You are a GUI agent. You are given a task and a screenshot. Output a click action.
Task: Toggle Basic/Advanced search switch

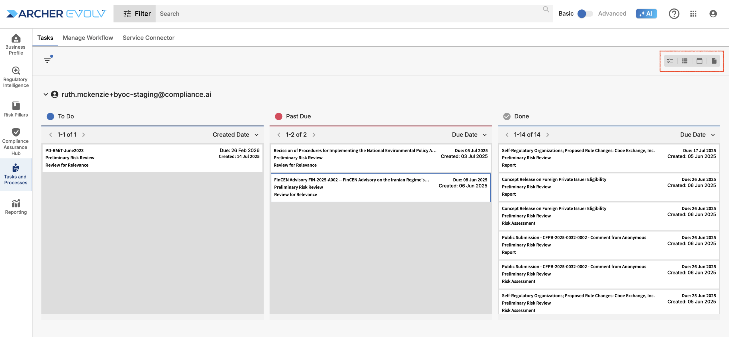coord(585,14)
